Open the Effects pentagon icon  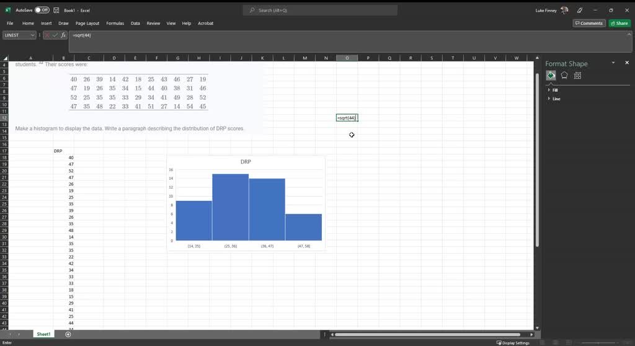click(x=564, y=76)
